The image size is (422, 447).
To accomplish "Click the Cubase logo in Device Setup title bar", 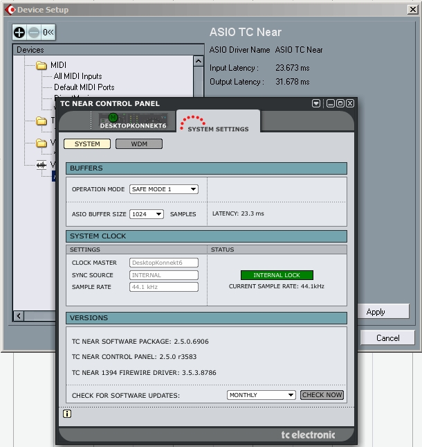I will coord(10,10).
